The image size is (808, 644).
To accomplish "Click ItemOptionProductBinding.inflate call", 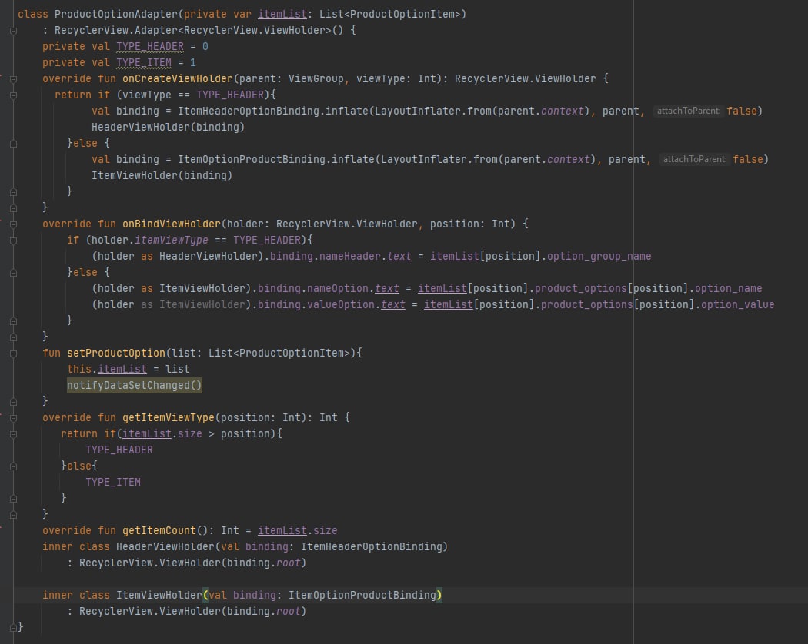I will (x=276, y=159).
